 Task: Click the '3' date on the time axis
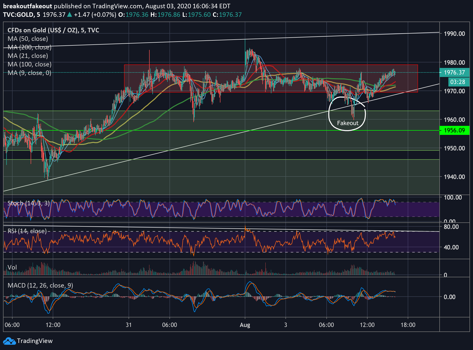pos(285,325)
